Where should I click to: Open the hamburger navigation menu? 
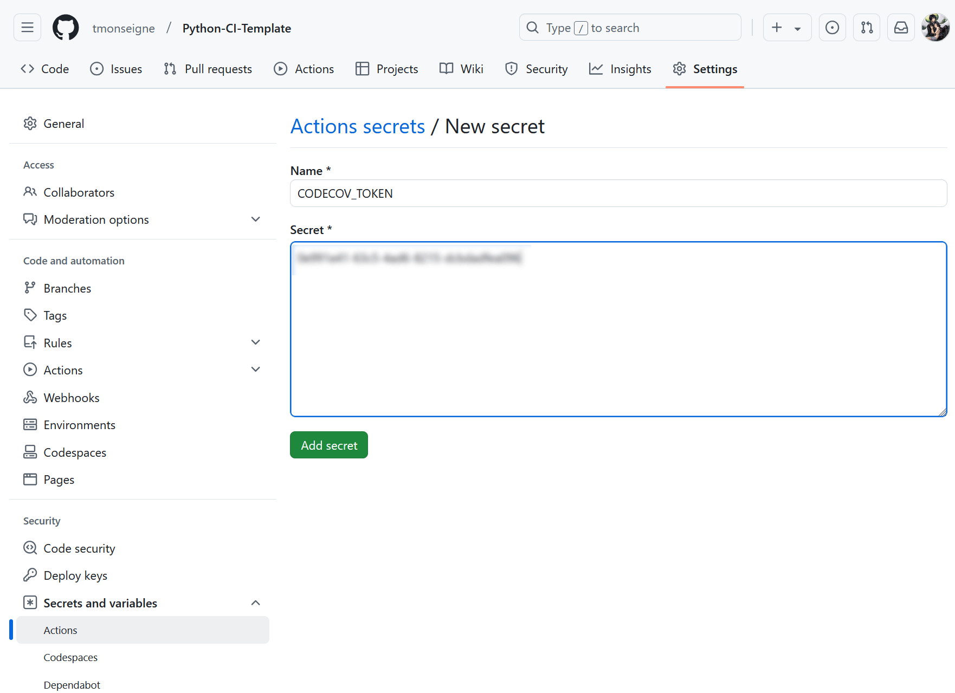point(27,28)
